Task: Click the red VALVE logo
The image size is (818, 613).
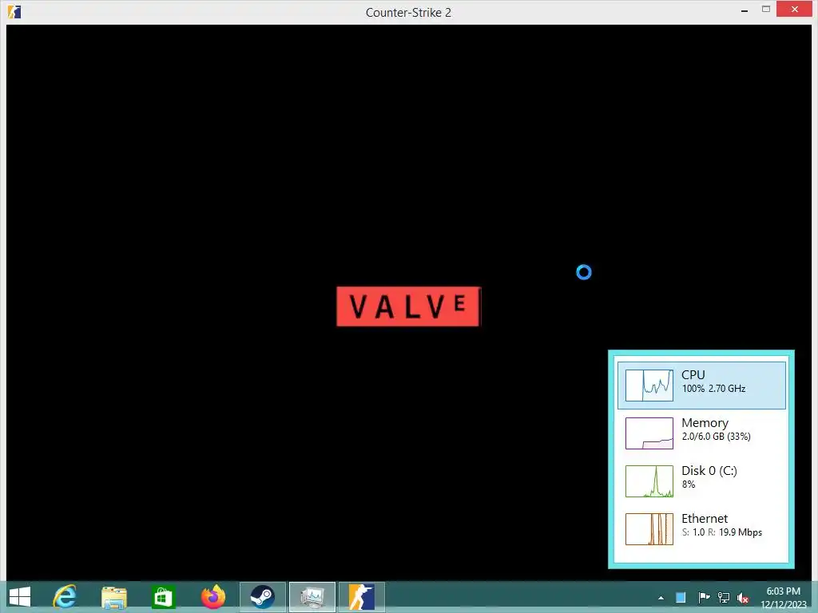Action: pyautogui.click(x=408, y=306)
